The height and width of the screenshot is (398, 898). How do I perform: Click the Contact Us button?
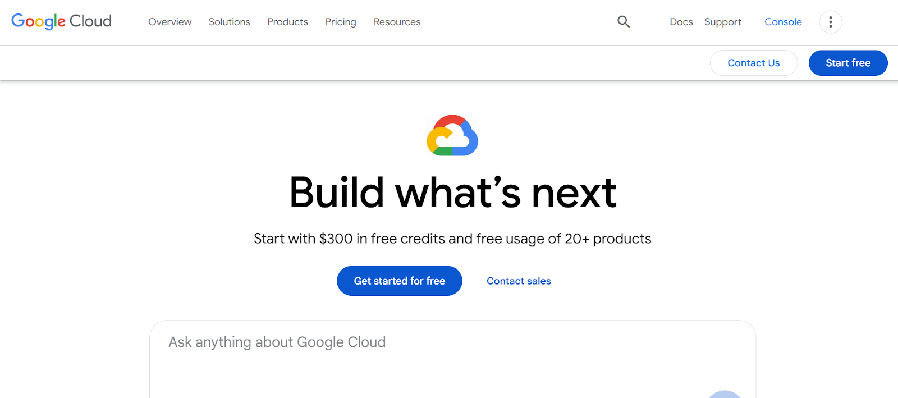(x=754, y=63)
